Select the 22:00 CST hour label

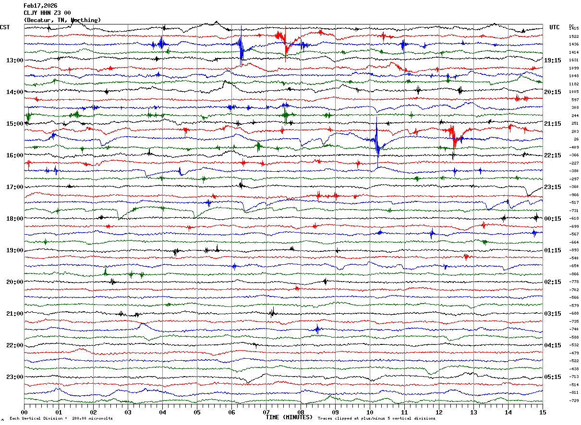14,345
